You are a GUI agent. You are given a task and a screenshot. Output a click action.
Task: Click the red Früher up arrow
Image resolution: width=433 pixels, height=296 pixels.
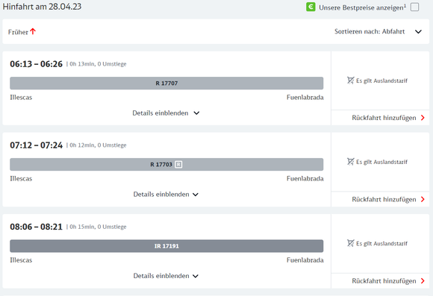coord(33,31)
